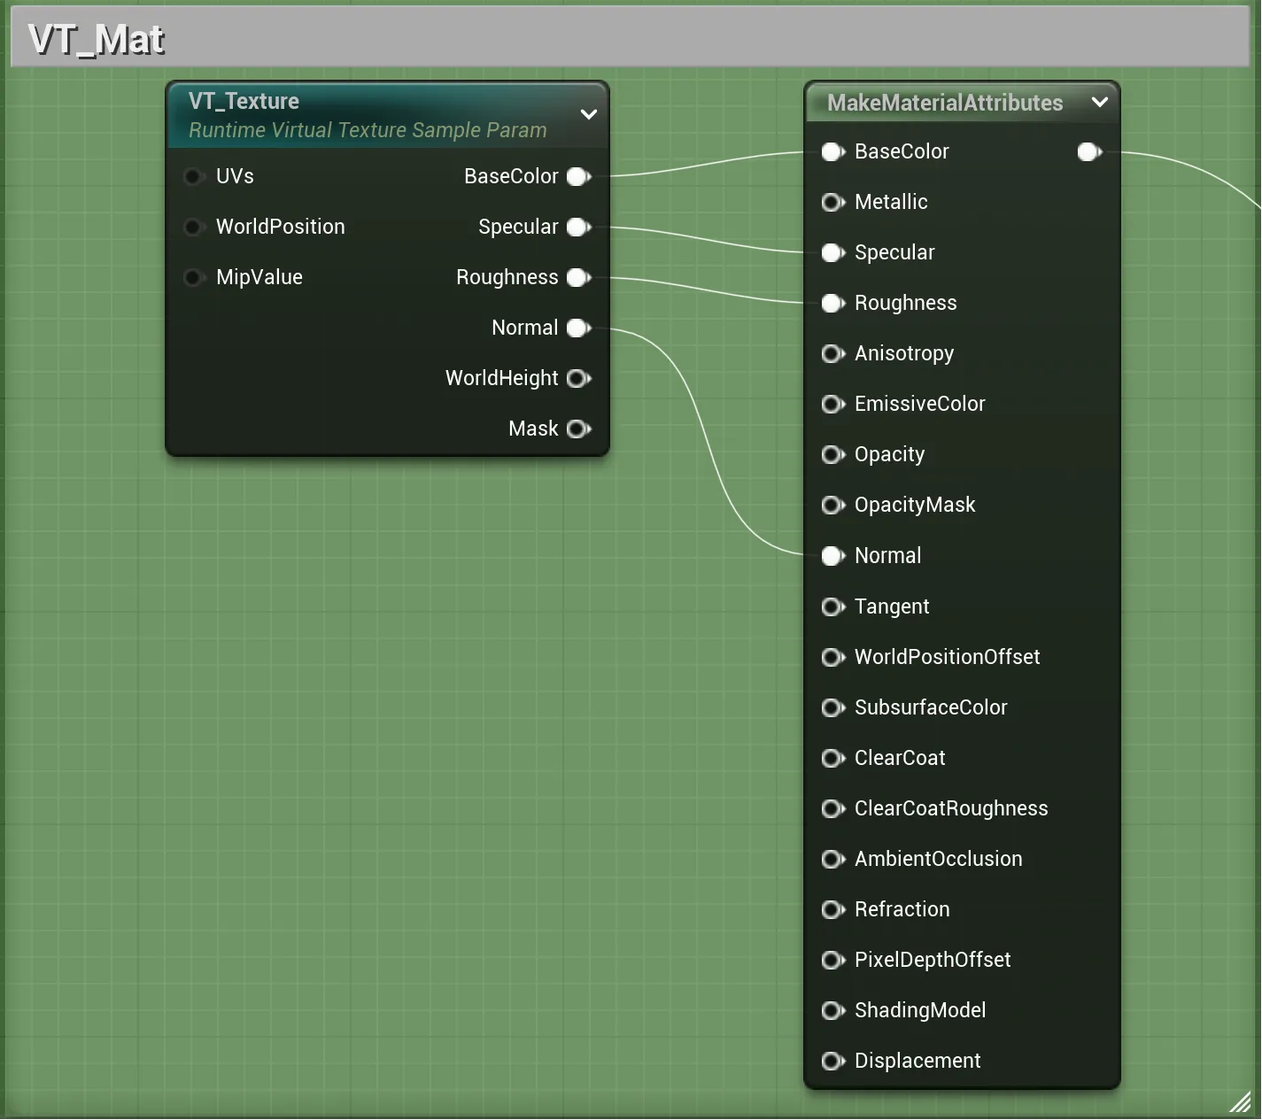
Task: Click the comment box corner resize handle
Action: click(x=1240, y=1101)
